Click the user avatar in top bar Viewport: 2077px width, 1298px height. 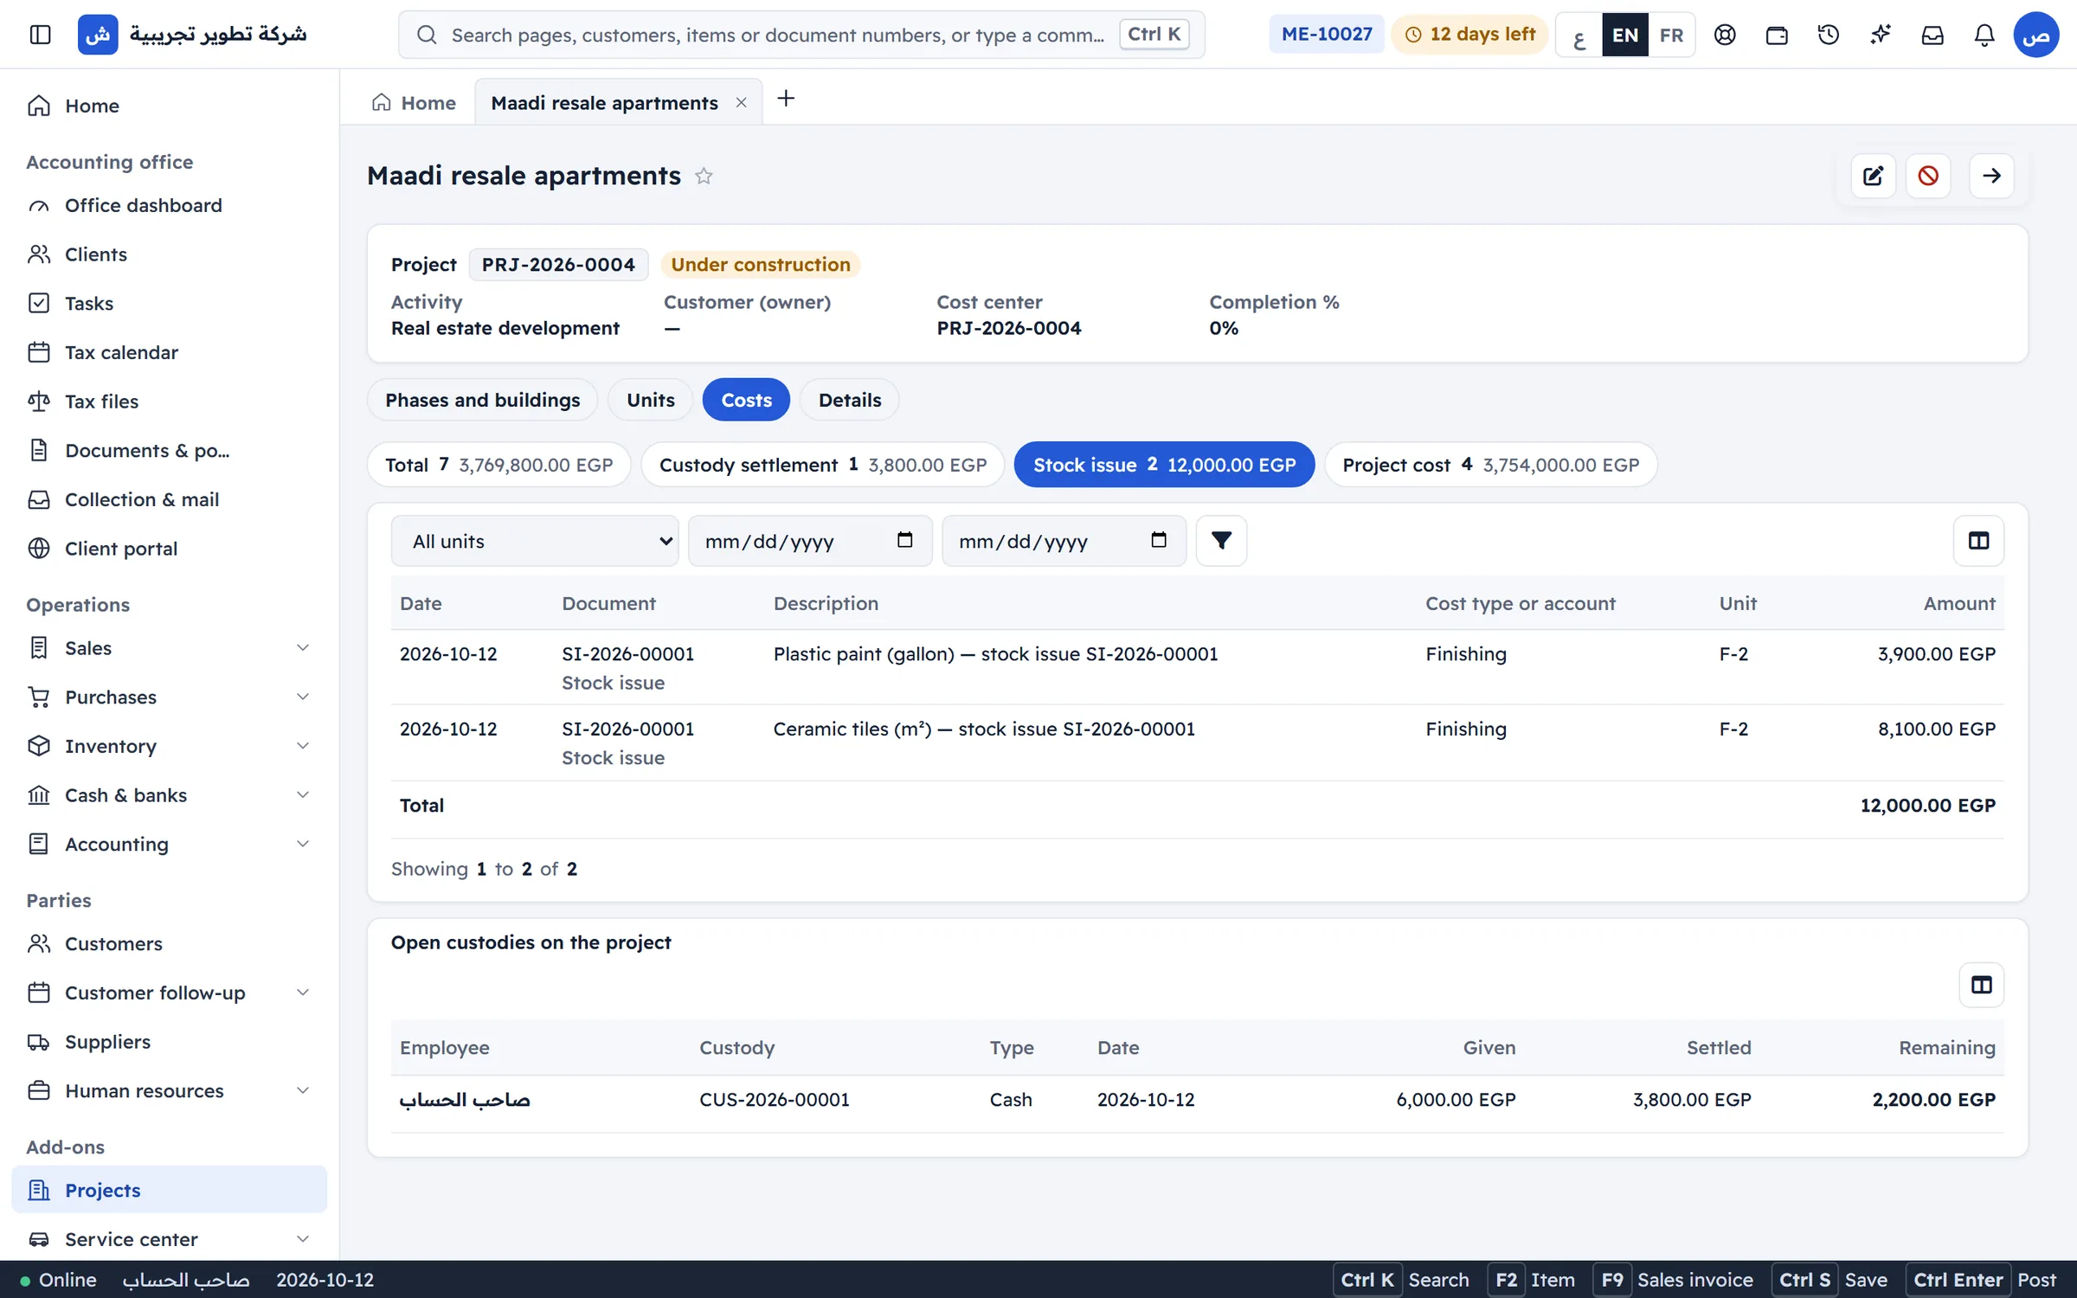coord(2036,35)
